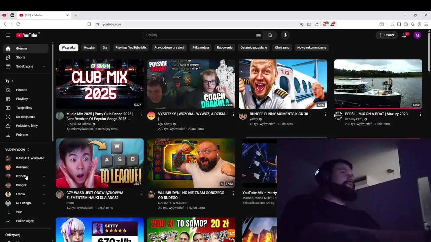Viewport: 431px width, 242px height.
Task: Expand the Ty section chevron
Action: tap(13, 81)
